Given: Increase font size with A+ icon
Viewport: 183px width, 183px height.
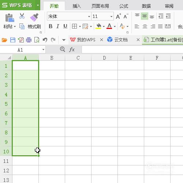Looking at the screenshot, I should pos(118,16).
